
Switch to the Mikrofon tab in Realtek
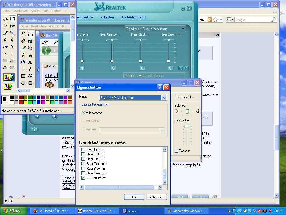pos(107,17)
